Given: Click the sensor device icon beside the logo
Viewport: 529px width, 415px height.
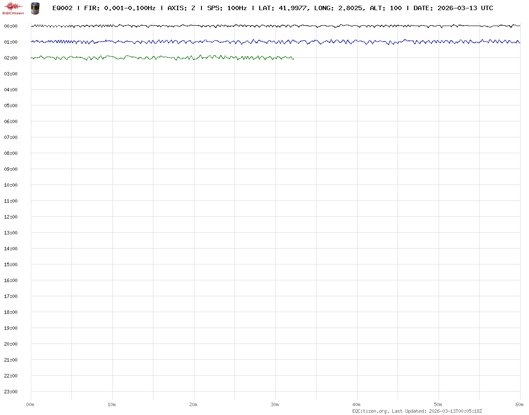Looking at the screenshot, I should [35, 8].
